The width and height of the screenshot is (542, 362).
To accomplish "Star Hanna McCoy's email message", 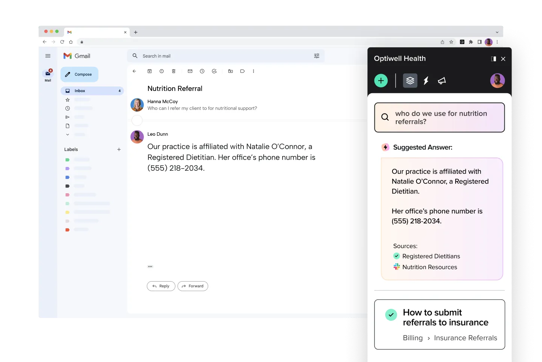I will pos(68,100).
